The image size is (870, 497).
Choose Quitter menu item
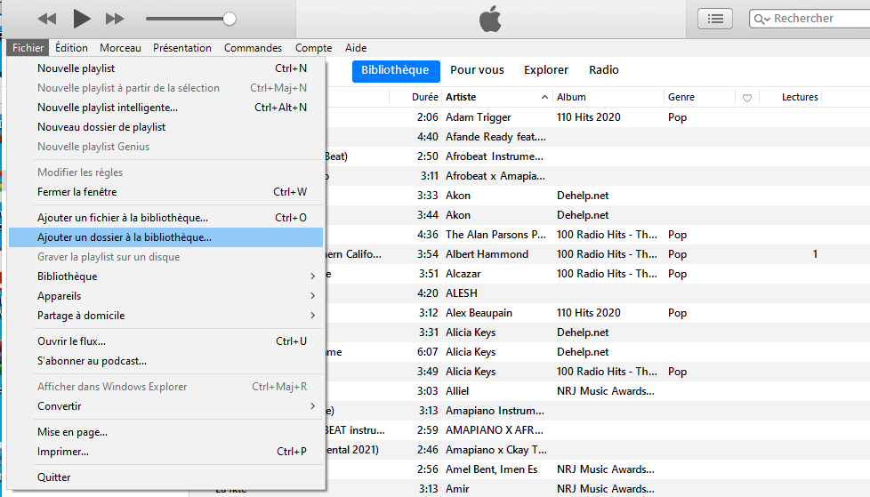(165, 477)
